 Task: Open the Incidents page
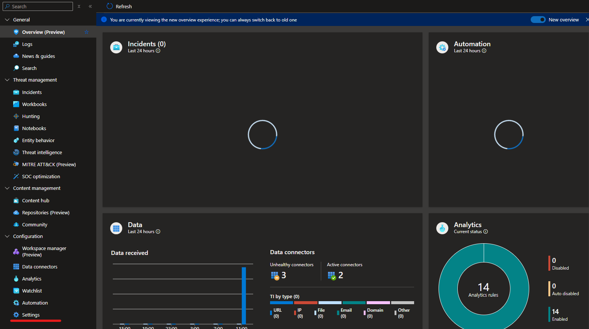click(x=32, y=92)
